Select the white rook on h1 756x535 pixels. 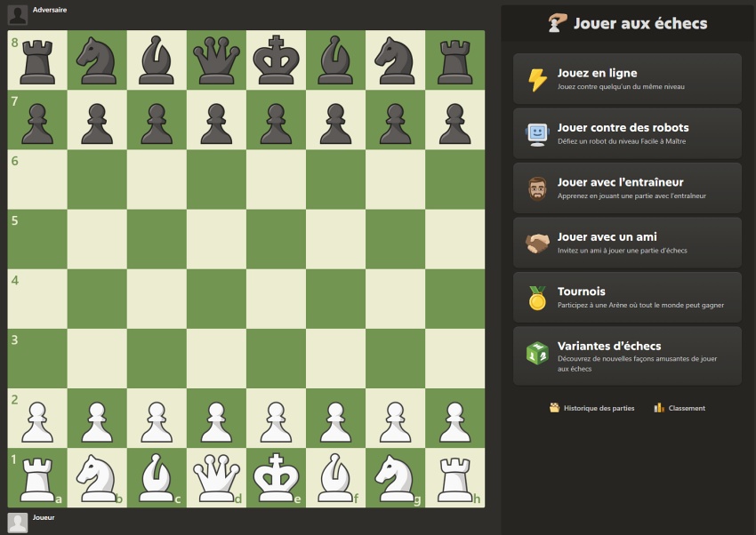click(454, 480)
